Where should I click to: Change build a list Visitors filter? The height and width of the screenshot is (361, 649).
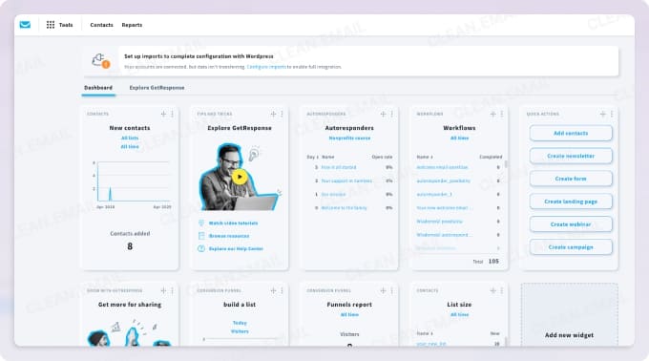click(240, 331)
